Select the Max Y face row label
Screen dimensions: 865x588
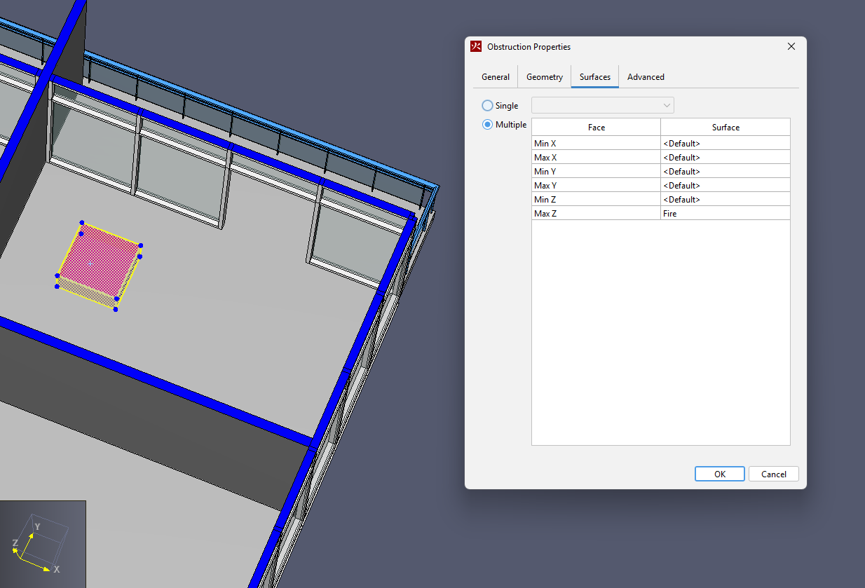(596, 185)
